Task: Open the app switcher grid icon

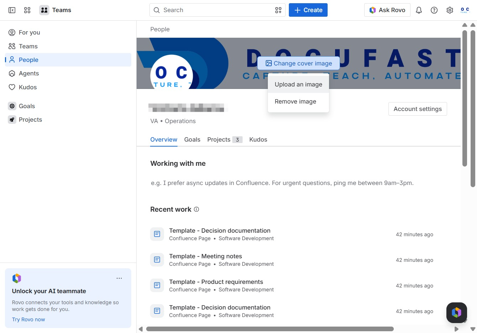Action: [27, 10]
